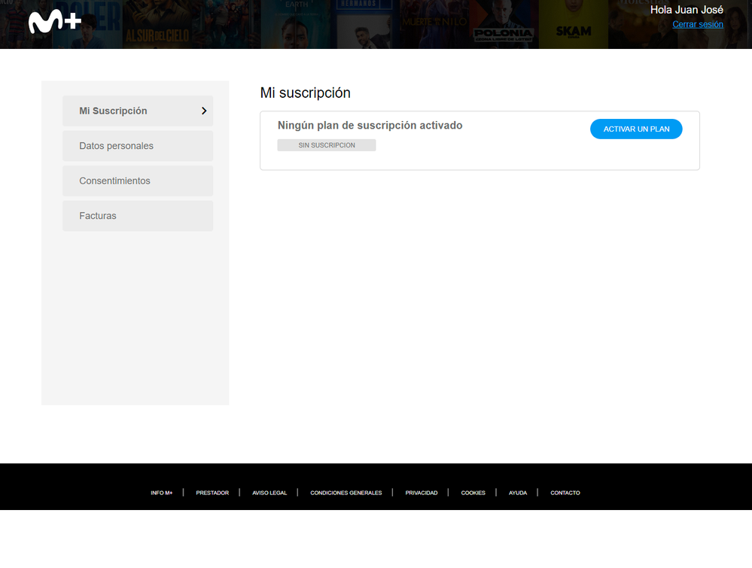Image resolution: width=752 pixels, height=568 pixels.
Task: Open the CONTACTO footer link
Action: click(x=565, y=493)
